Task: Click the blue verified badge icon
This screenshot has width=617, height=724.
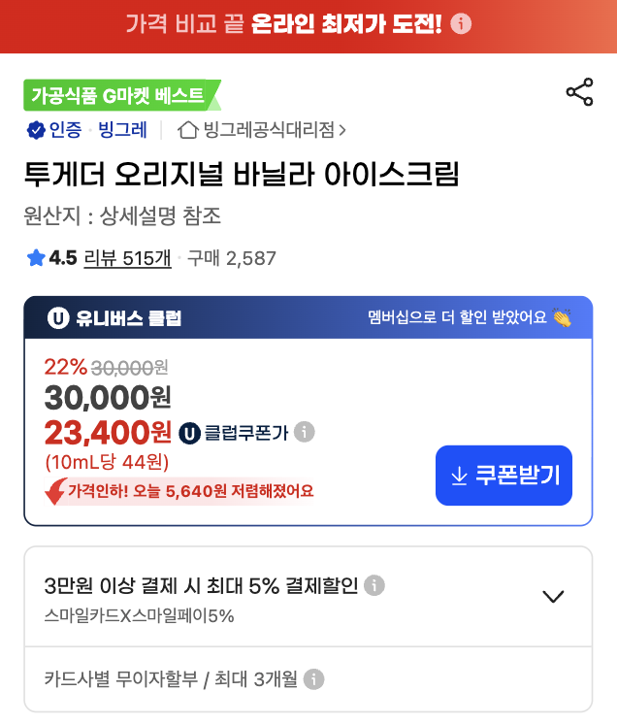Action: 36,130
